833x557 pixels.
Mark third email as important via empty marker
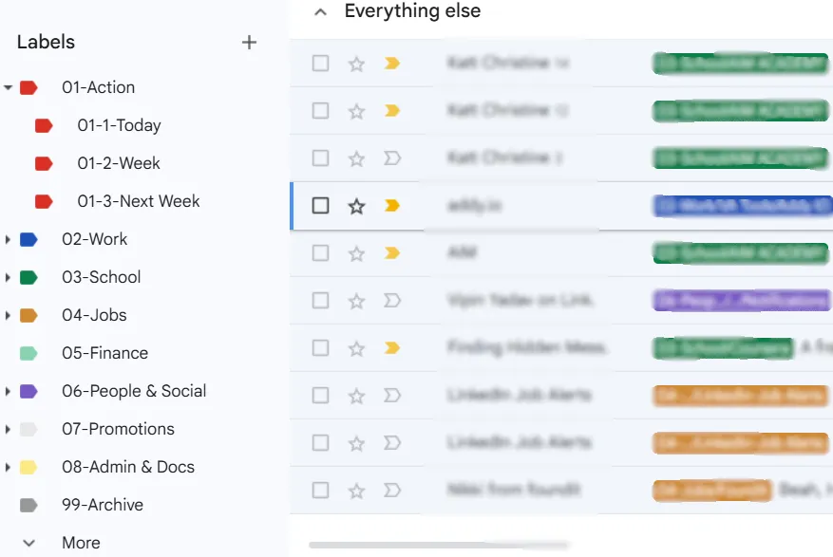[392, 158]
